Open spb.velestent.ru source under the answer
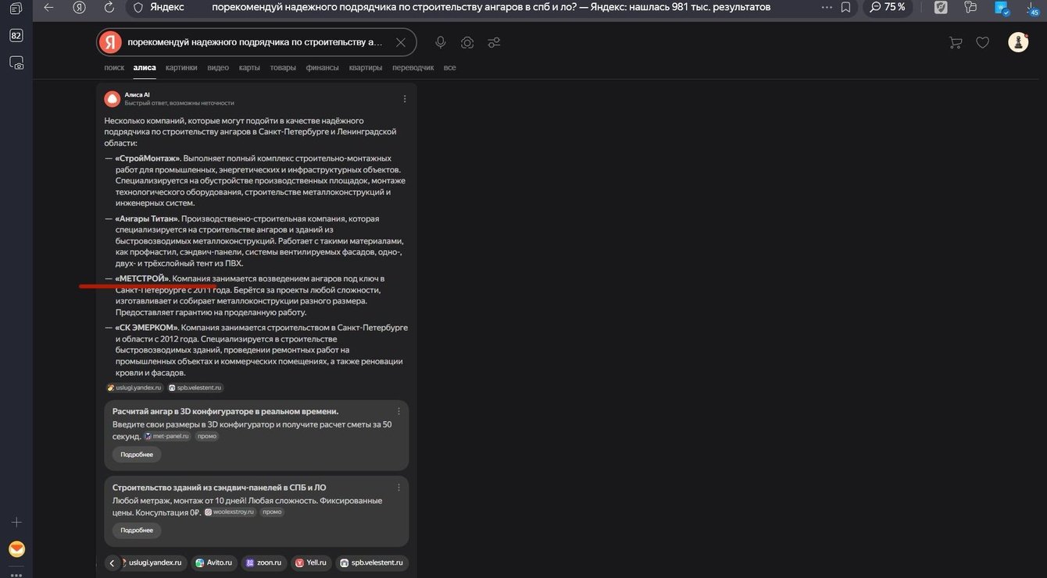Image resolution: width=1047 pixels, height=578 pixels. coord(195,388)
